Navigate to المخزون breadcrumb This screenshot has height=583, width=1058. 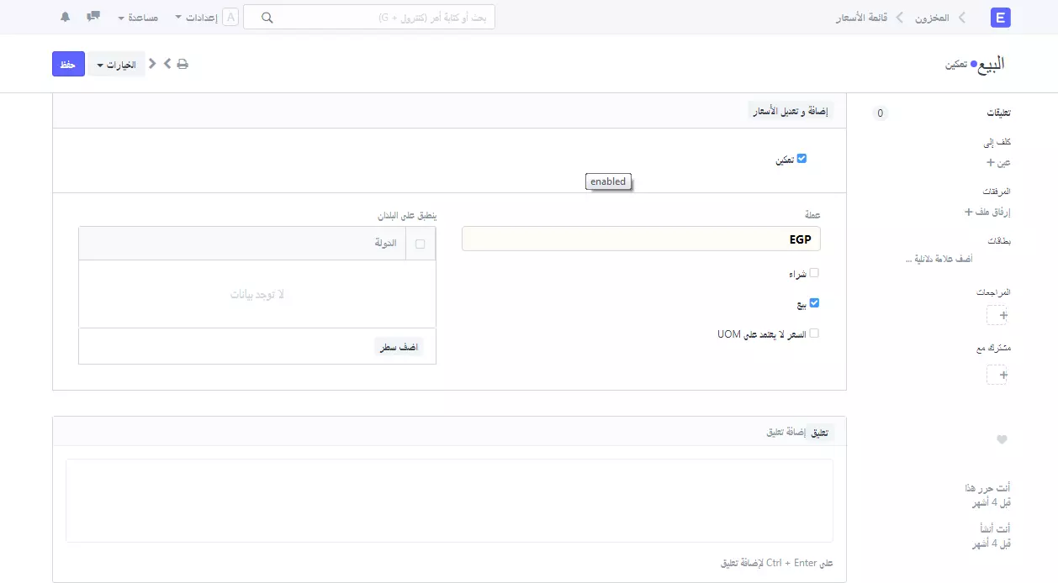pos(932,17)
